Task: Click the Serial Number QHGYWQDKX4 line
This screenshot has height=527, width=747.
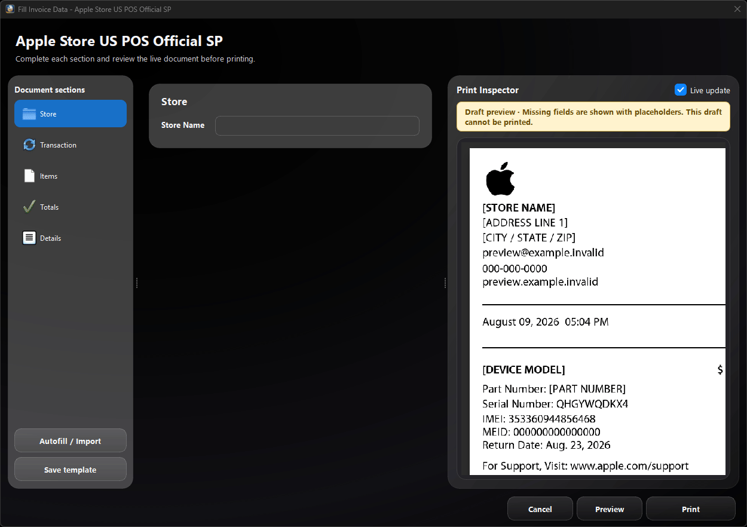Action: click(x=555, y=404)
